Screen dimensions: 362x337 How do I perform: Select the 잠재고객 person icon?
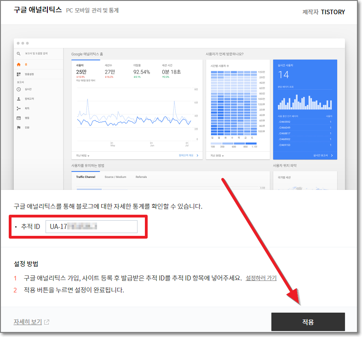[19, 99]
